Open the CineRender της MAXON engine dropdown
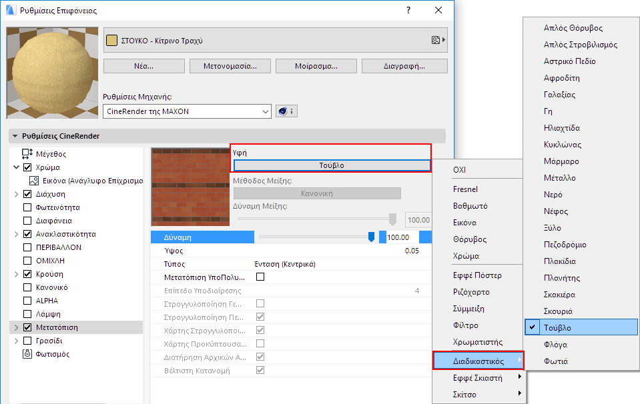The image size is (640, 404). [x=187, y=111]
